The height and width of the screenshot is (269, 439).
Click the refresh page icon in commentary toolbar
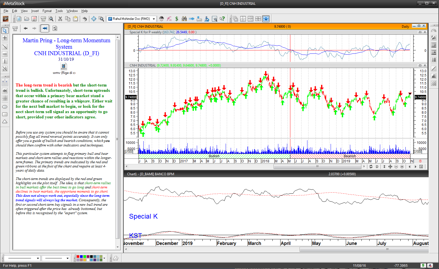point(55,28)
